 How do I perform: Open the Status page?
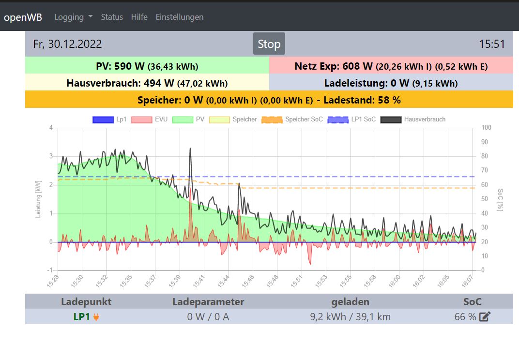tap(112, 17)
